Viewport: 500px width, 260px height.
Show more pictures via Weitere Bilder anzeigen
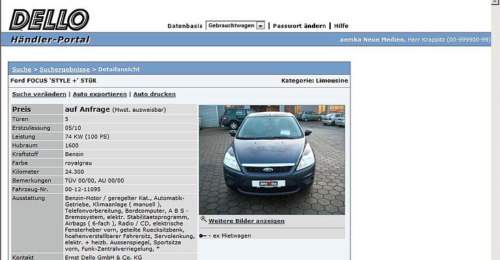pyautogui.click(x=246, y=221)
